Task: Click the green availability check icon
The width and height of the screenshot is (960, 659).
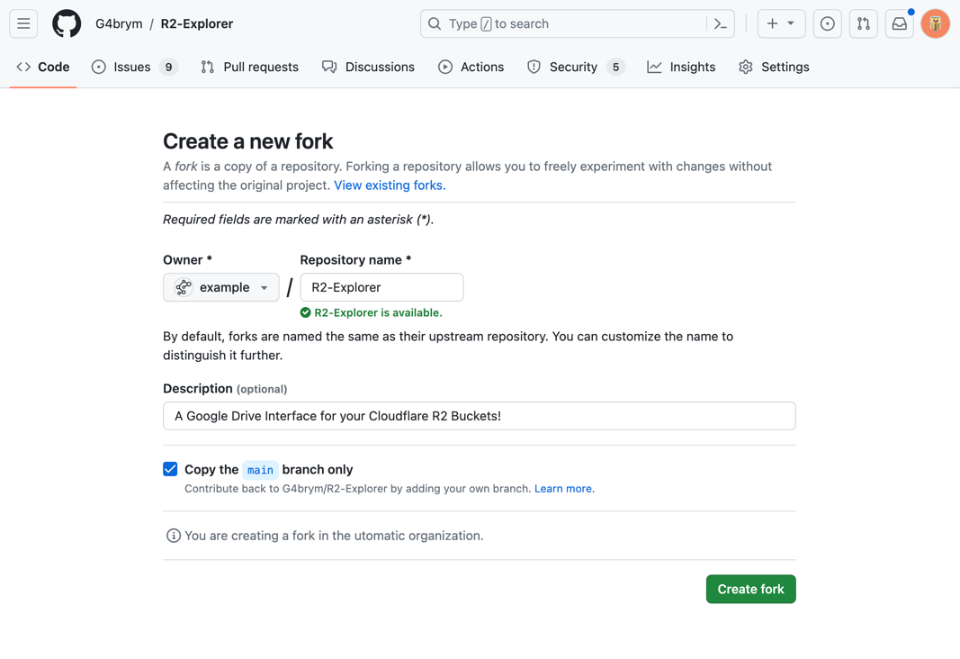Action: pos(306,313)
